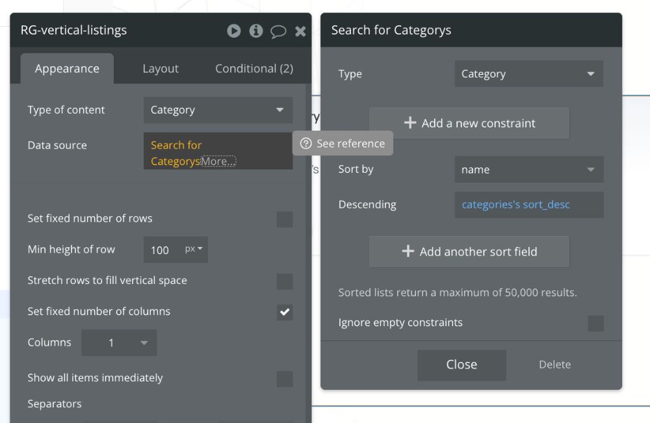Toggle Ignore empty constraints checkbox
650x423 pixels.
595,324
